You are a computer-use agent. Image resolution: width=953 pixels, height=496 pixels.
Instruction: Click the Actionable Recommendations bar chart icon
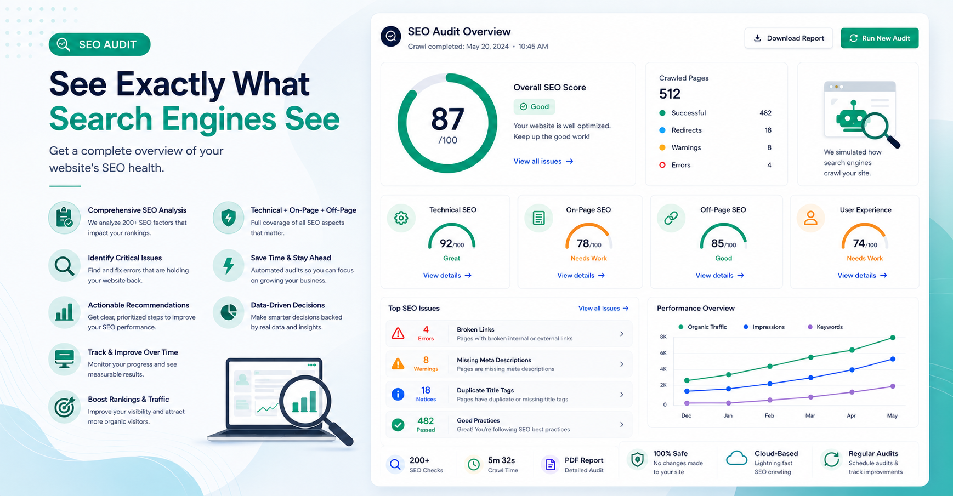click(x=65, y=313)
